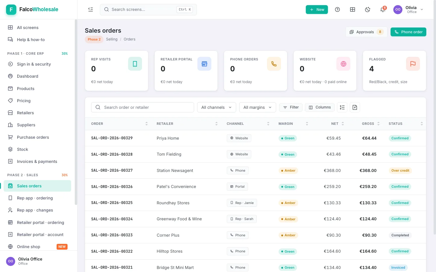Open the All margins dropdown
Screen dimensions: 436x272
click(258, 107)
